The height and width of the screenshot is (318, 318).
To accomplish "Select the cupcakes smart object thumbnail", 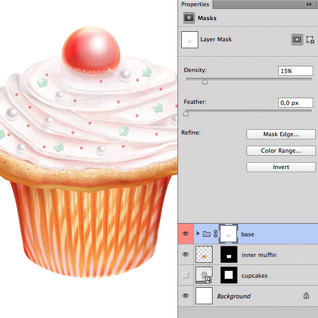I will click(204, 275).
